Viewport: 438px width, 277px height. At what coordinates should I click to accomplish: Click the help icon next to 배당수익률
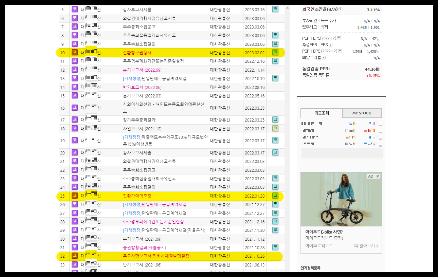pos(324,58)
